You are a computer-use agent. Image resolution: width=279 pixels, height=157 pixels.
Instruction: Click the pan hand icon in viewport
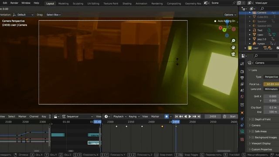coord(233,48)
